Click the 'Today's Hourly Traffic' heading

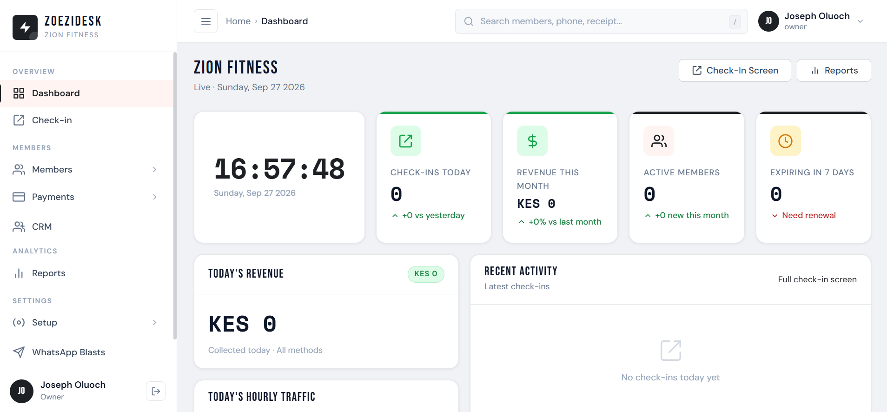point(262,397)
